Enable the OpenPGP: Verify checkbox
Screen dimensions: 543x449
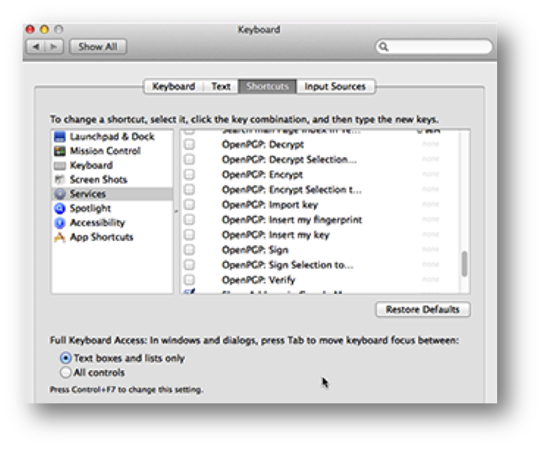189,280
